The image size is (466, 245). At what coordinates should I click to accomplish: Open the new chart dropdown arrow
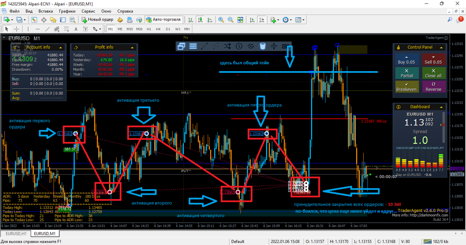[12, 20]
